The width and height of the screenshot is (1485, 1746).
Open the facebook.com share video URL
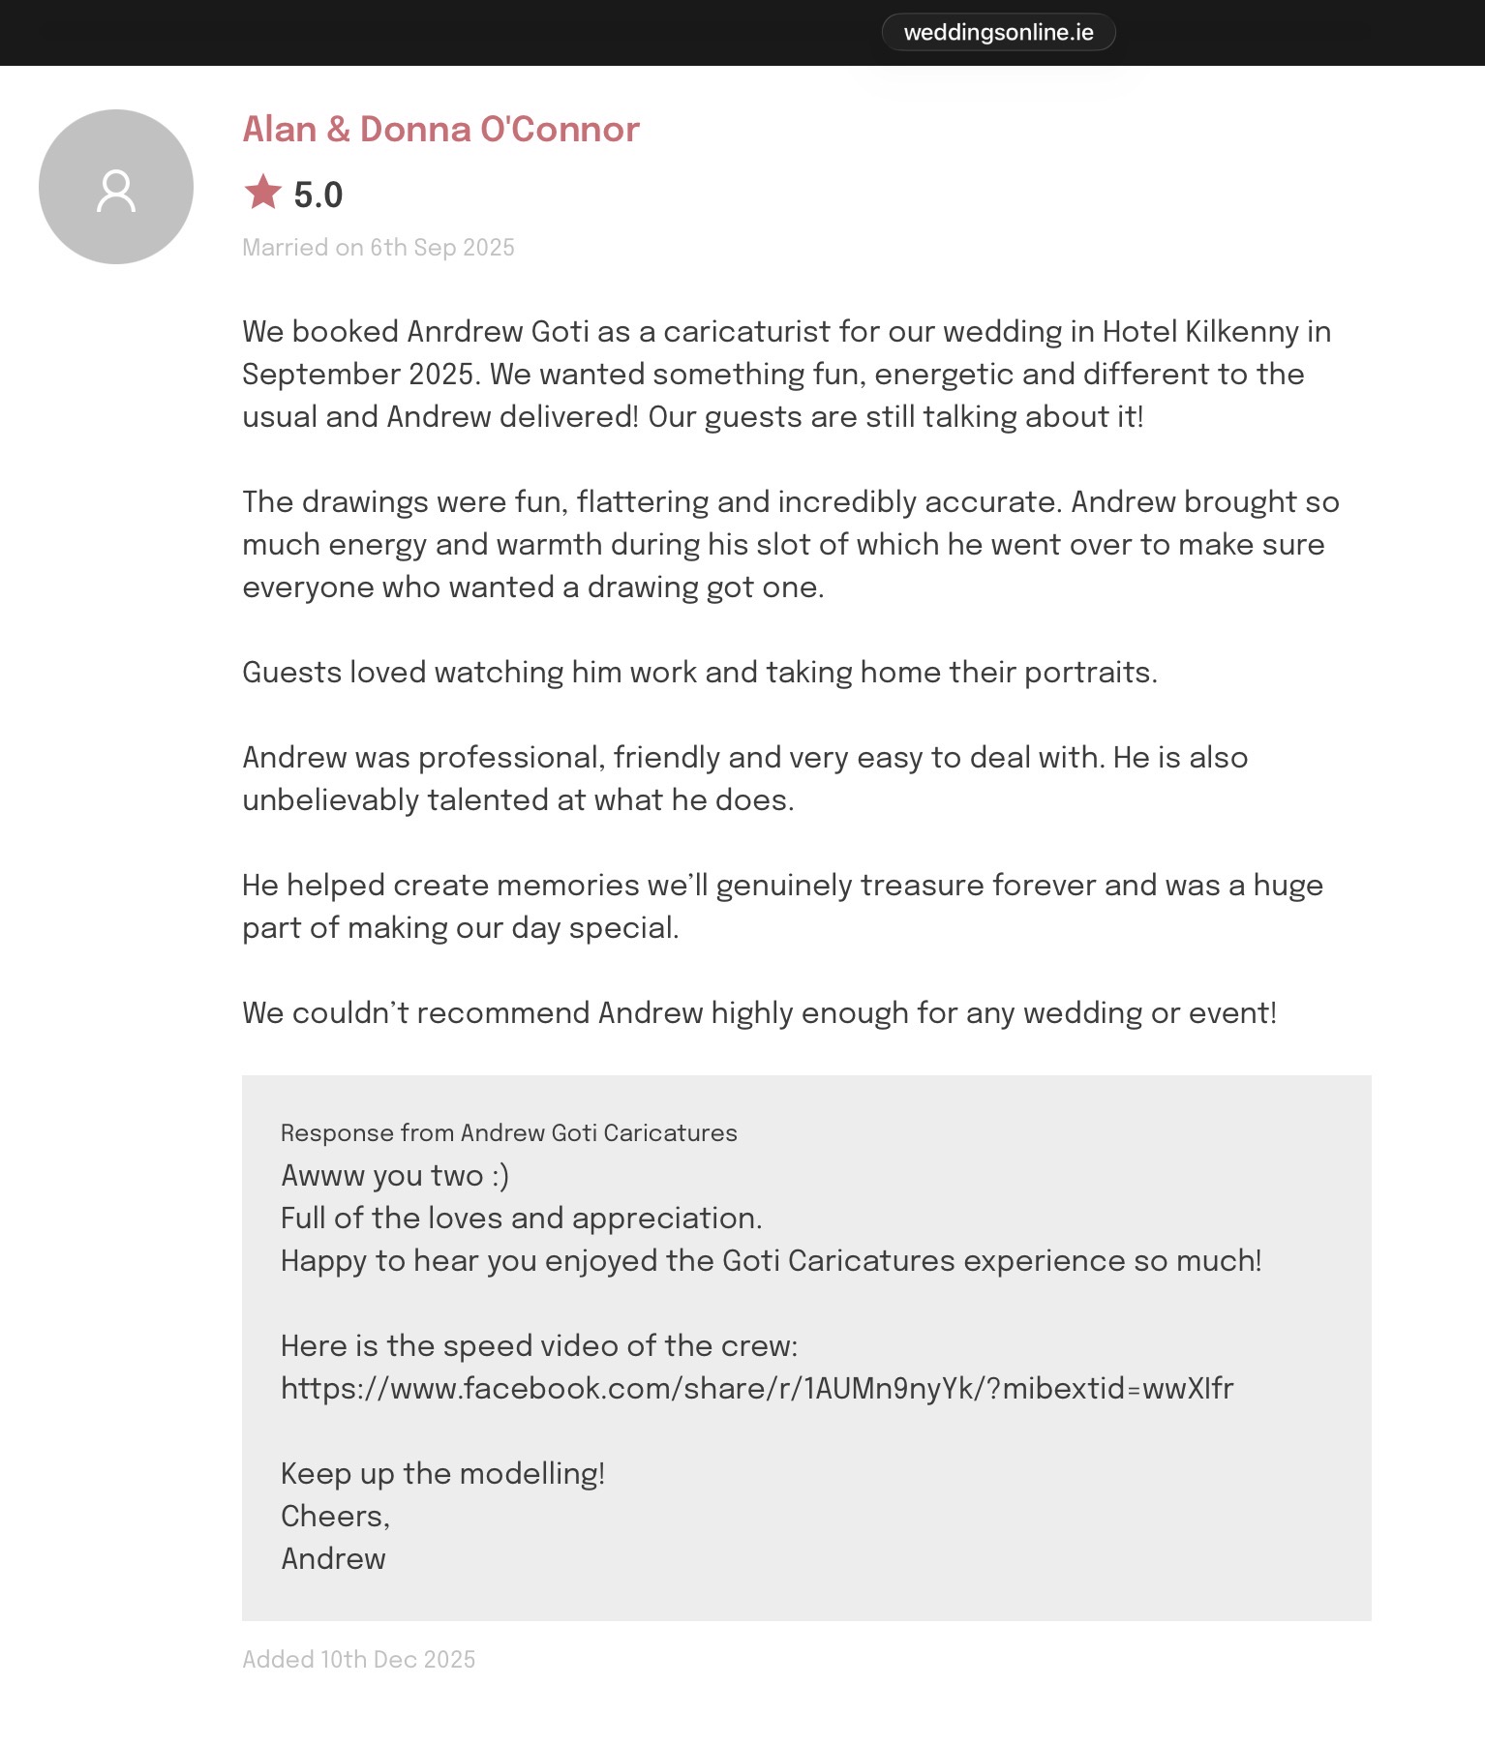(x=757, y=1389)
